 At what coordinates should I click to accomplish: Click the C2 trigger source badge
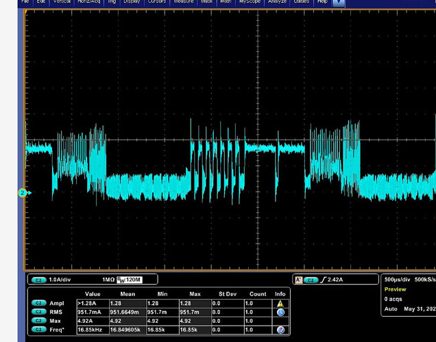click(x=311, y=280)
